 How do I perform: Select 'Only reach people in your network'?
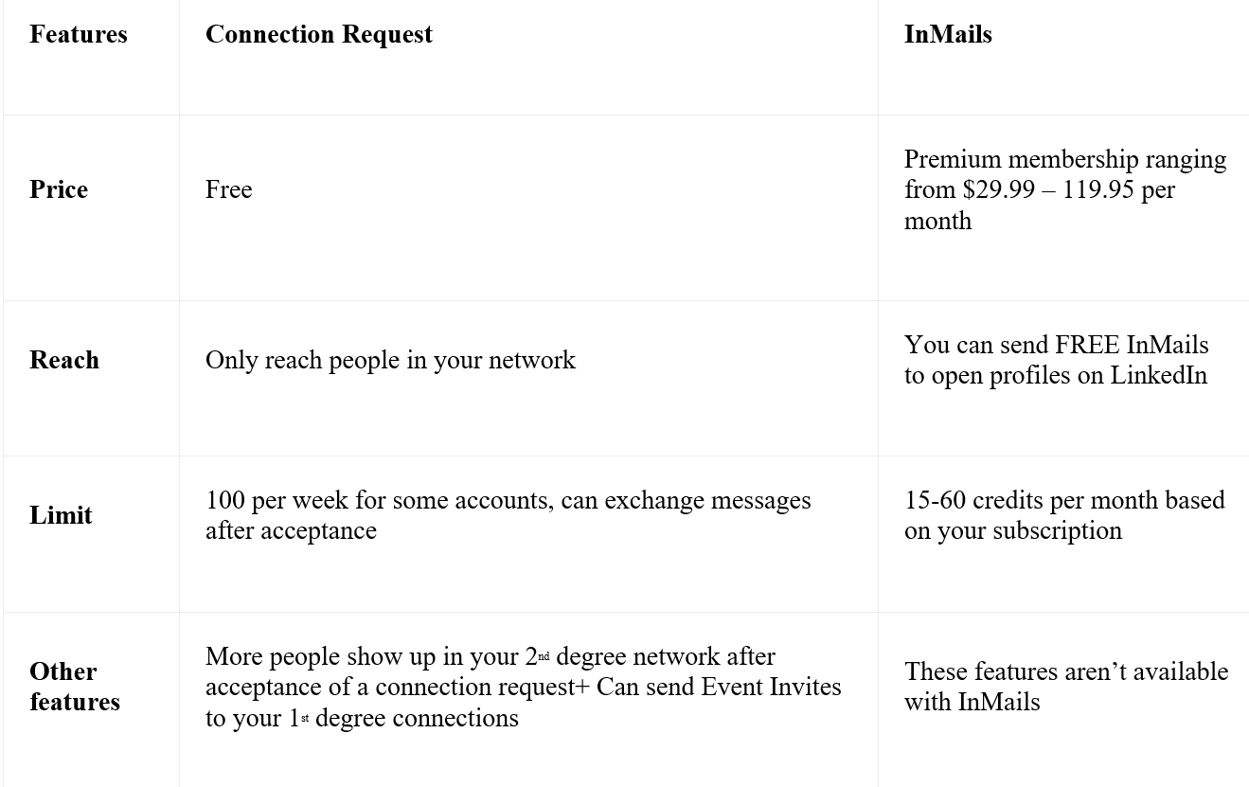click(x=390, y=360)
